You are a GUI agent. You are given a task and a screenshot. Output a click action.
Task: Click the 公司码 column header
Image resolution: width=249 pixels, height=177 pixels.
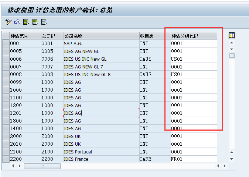click(x=52, y=36)
